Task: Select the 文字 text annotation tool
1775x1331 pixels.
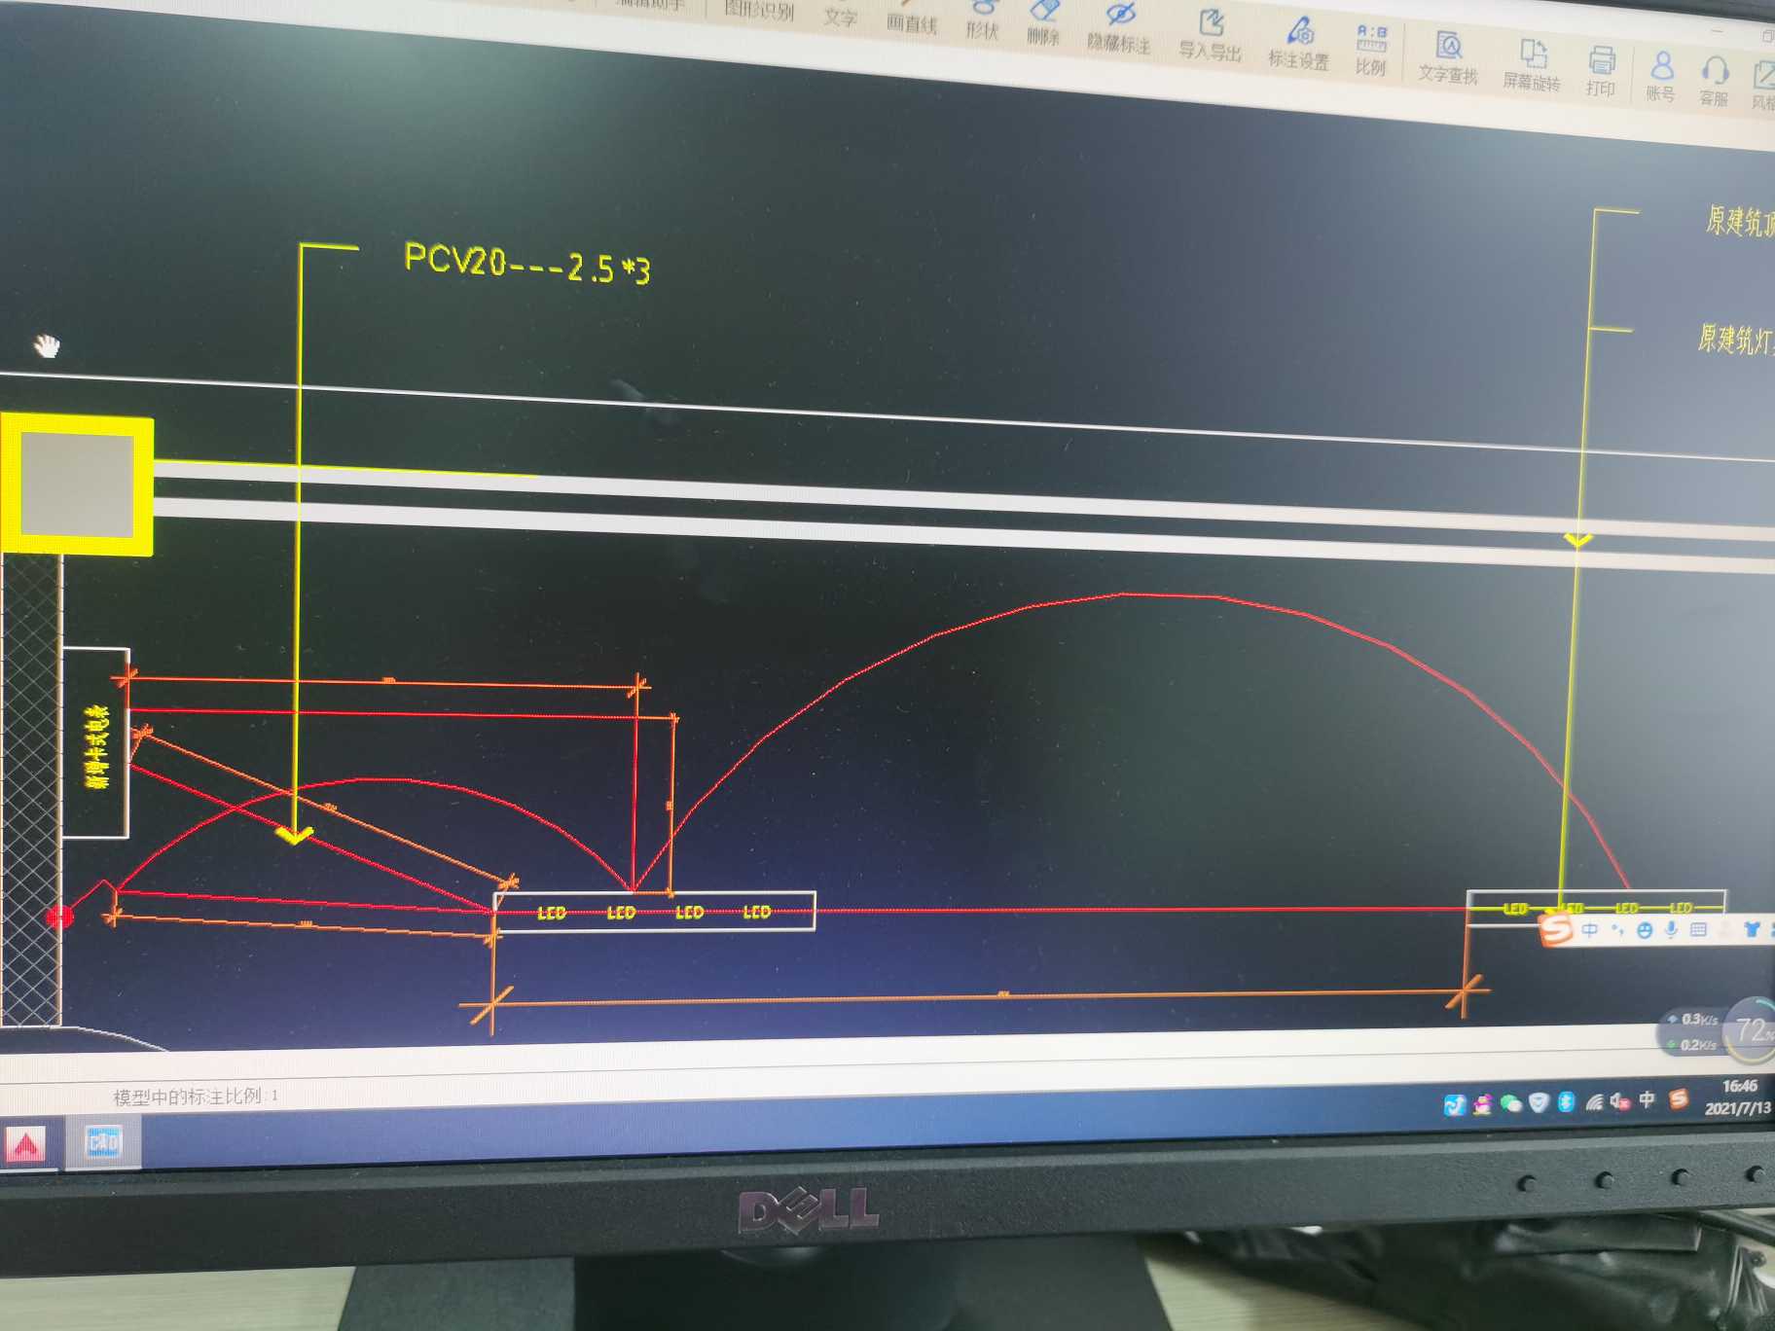Action: (840, 16)
